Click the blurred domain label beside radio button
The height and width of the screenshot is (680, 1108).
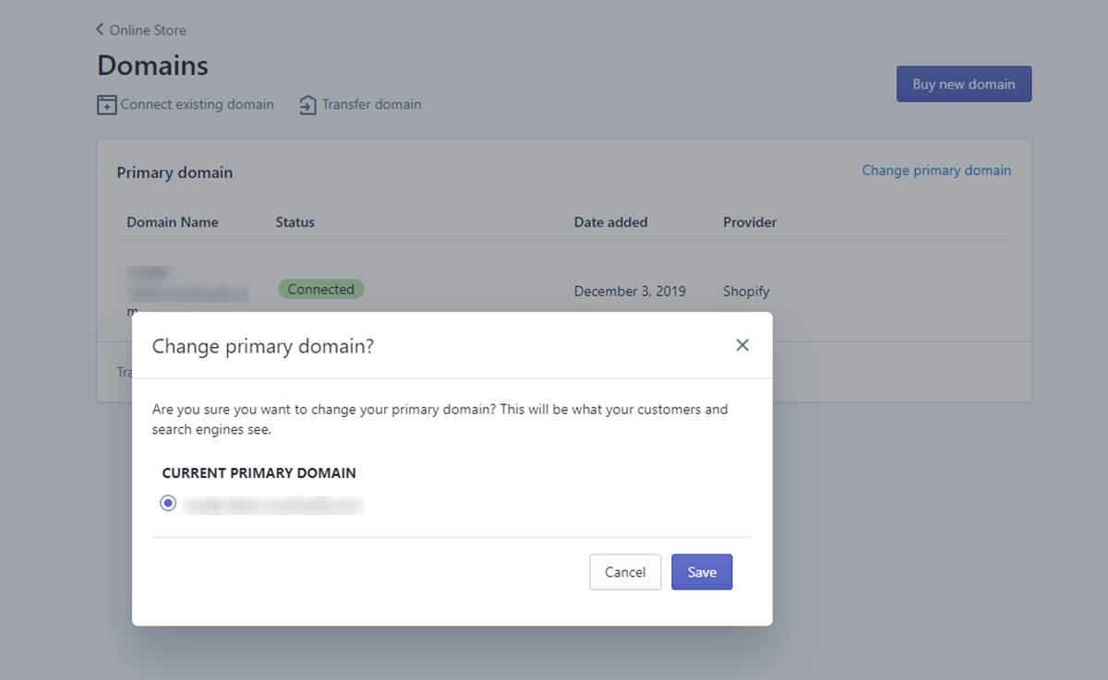tap(273, 505)
